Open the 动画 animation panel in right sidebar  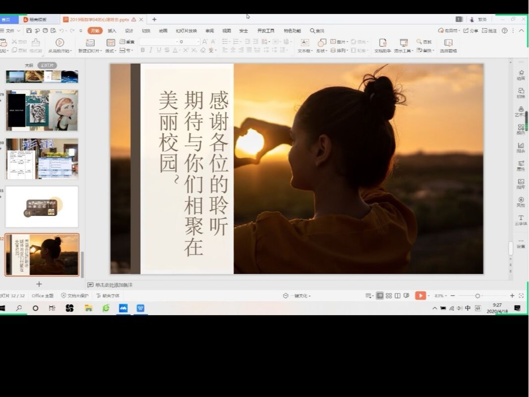521,75
